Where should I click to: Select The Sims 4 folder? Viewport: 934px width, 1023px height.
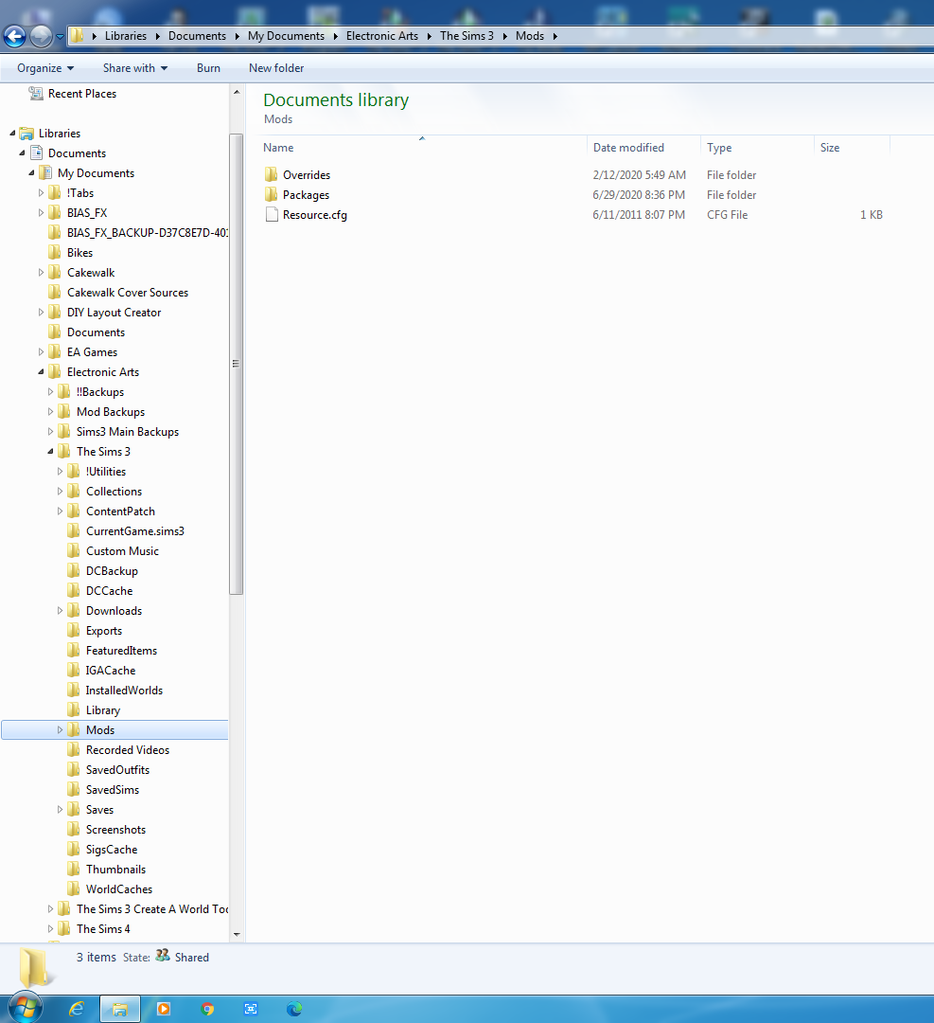103,929
